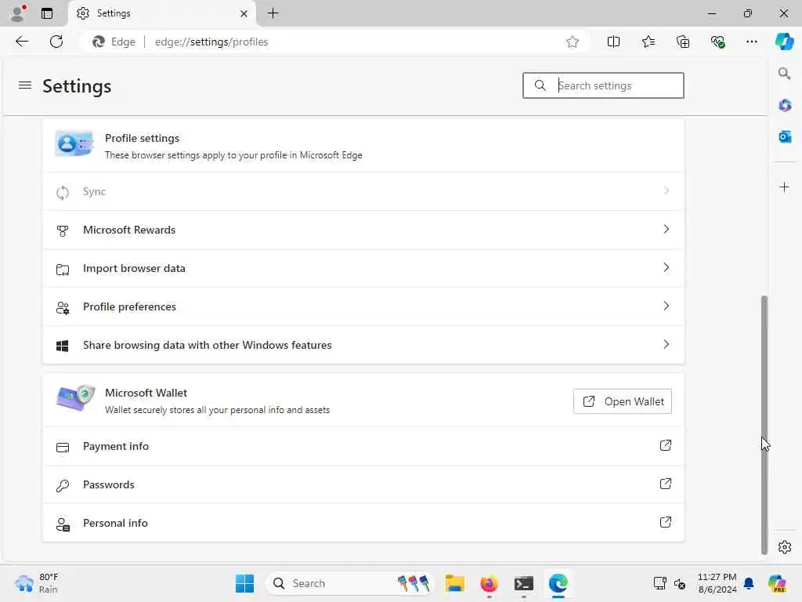Click Passwords external link icon

(666, 484)
